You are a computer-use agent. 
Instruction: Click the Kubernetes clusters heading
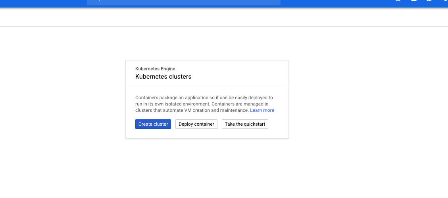coord(163,77)
